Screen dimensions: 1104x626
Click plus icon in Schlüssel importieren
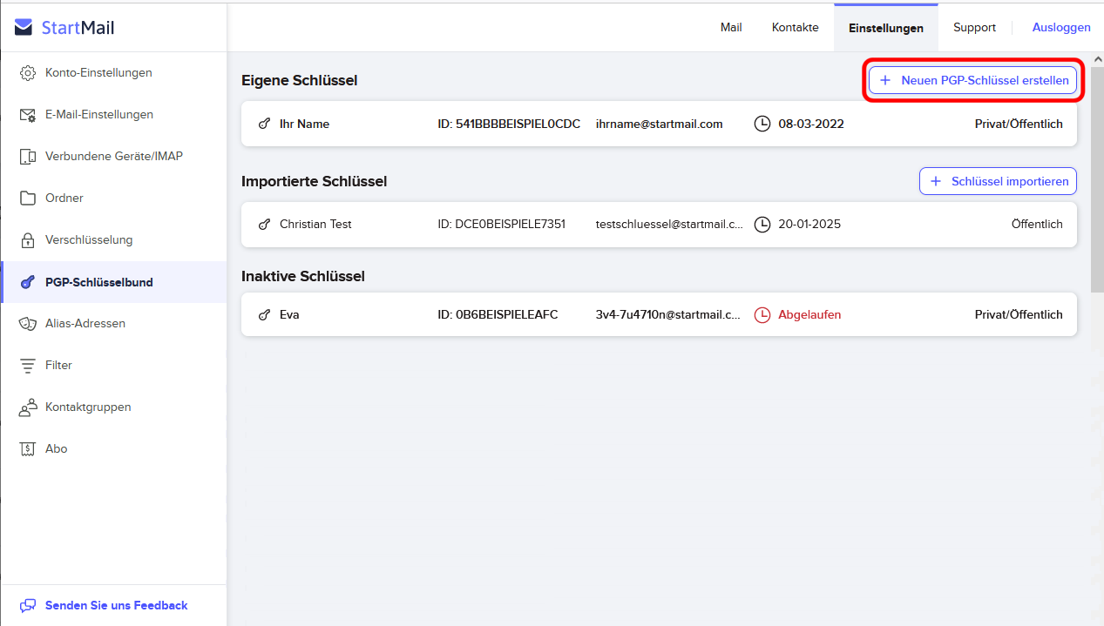[x=936, y=181]
